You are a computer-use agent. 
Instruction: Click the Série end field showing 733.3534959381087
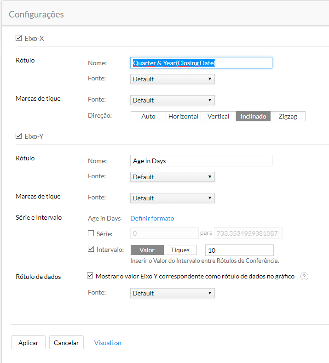(248, 233)
